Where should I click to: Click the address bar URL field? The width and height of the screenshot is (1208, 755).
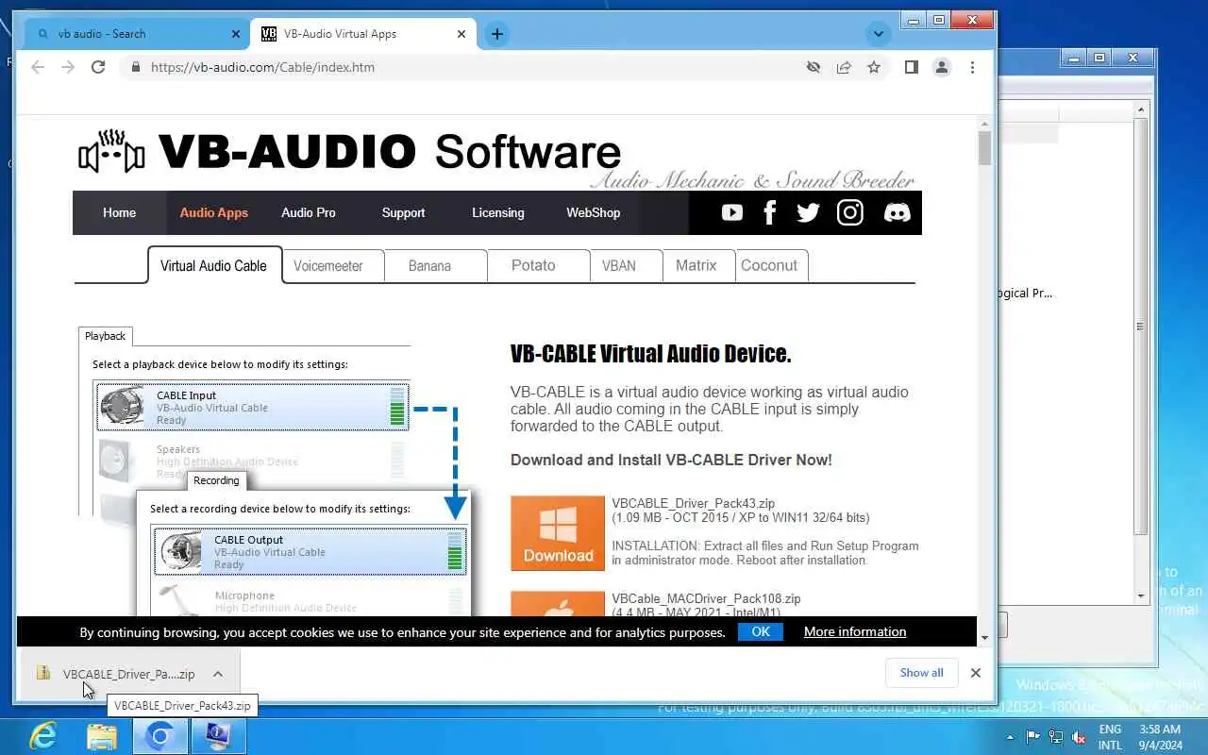[x=462, y=67]
